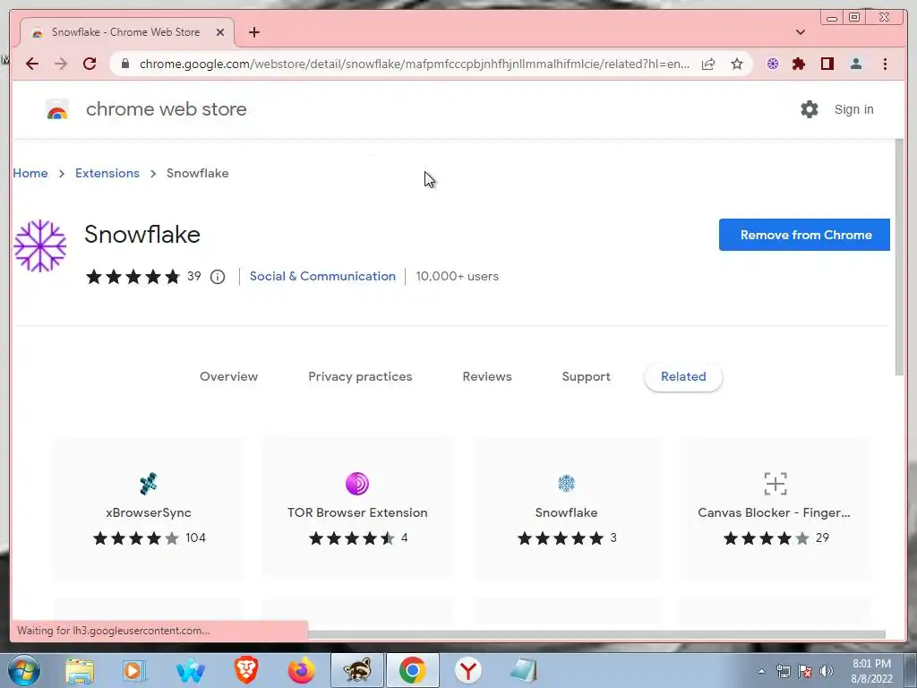Click the horizontal scrollbar at bottom
Screen dimensions: 917x688
point(596,635)
